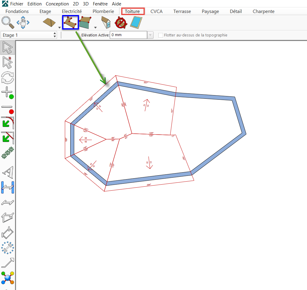Click the green gable roof panel tool
Screen dimensions: 307x290
pos(85,23)
